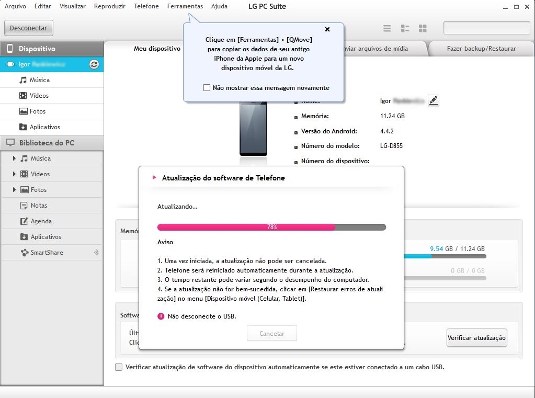535x398 pixels.
Task: Open the Editar menu
Action: [43, 6]
